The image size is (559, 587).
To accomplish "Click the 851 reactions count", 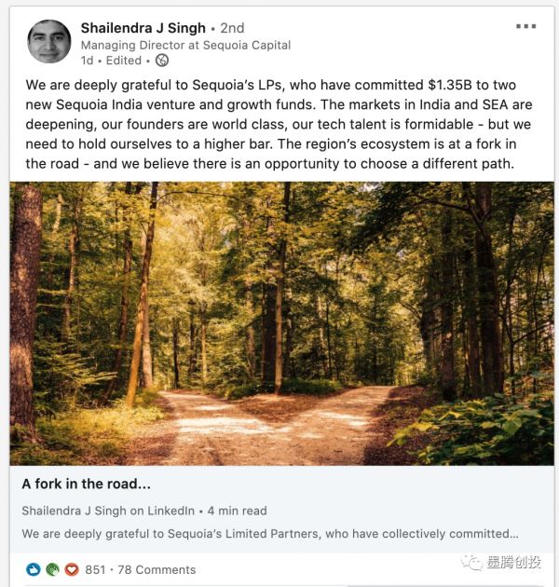I will point(95,569).
